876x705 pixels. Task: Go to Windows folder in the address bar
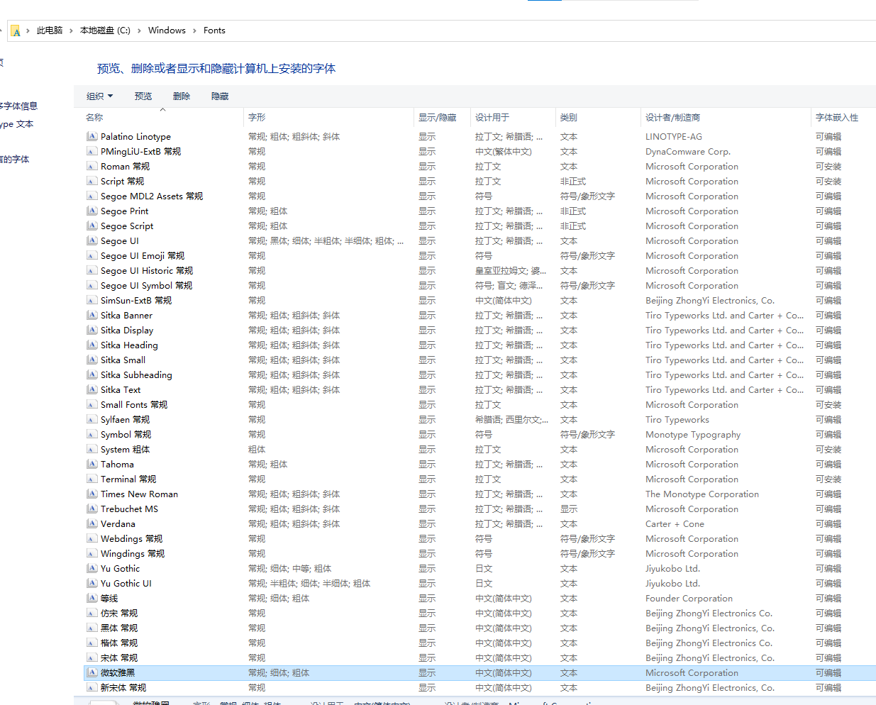coord(167,30)
